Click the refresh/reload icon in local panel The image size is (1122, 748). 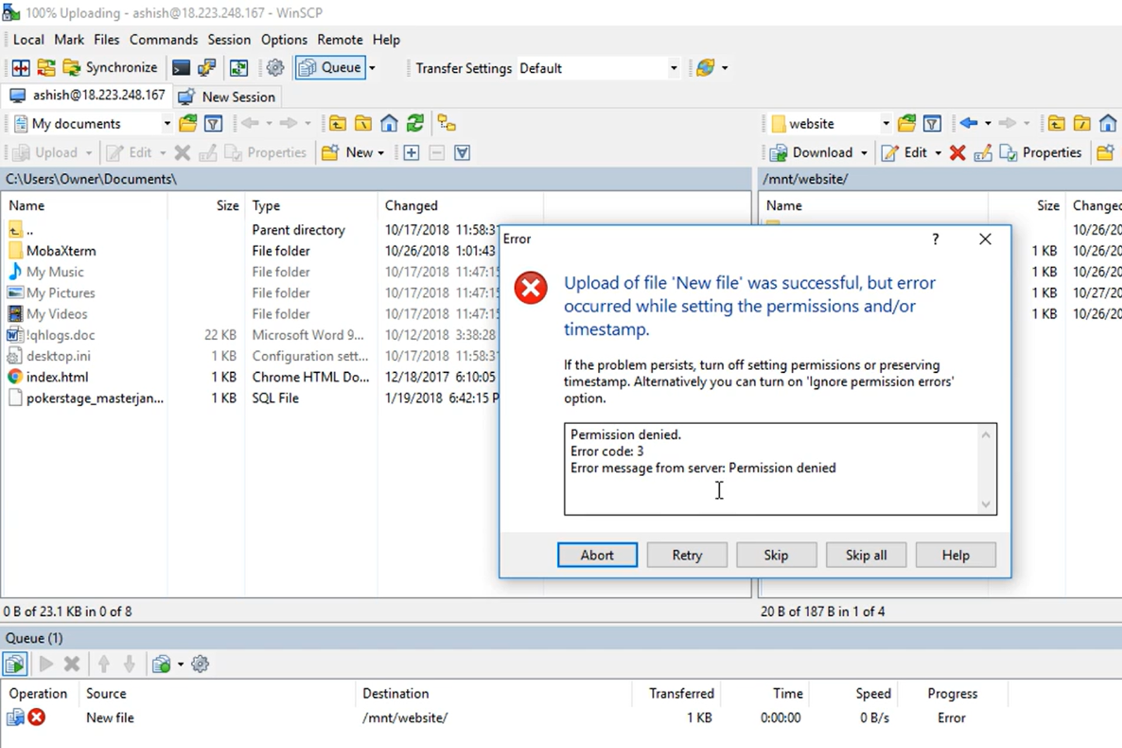click(415, 124)
